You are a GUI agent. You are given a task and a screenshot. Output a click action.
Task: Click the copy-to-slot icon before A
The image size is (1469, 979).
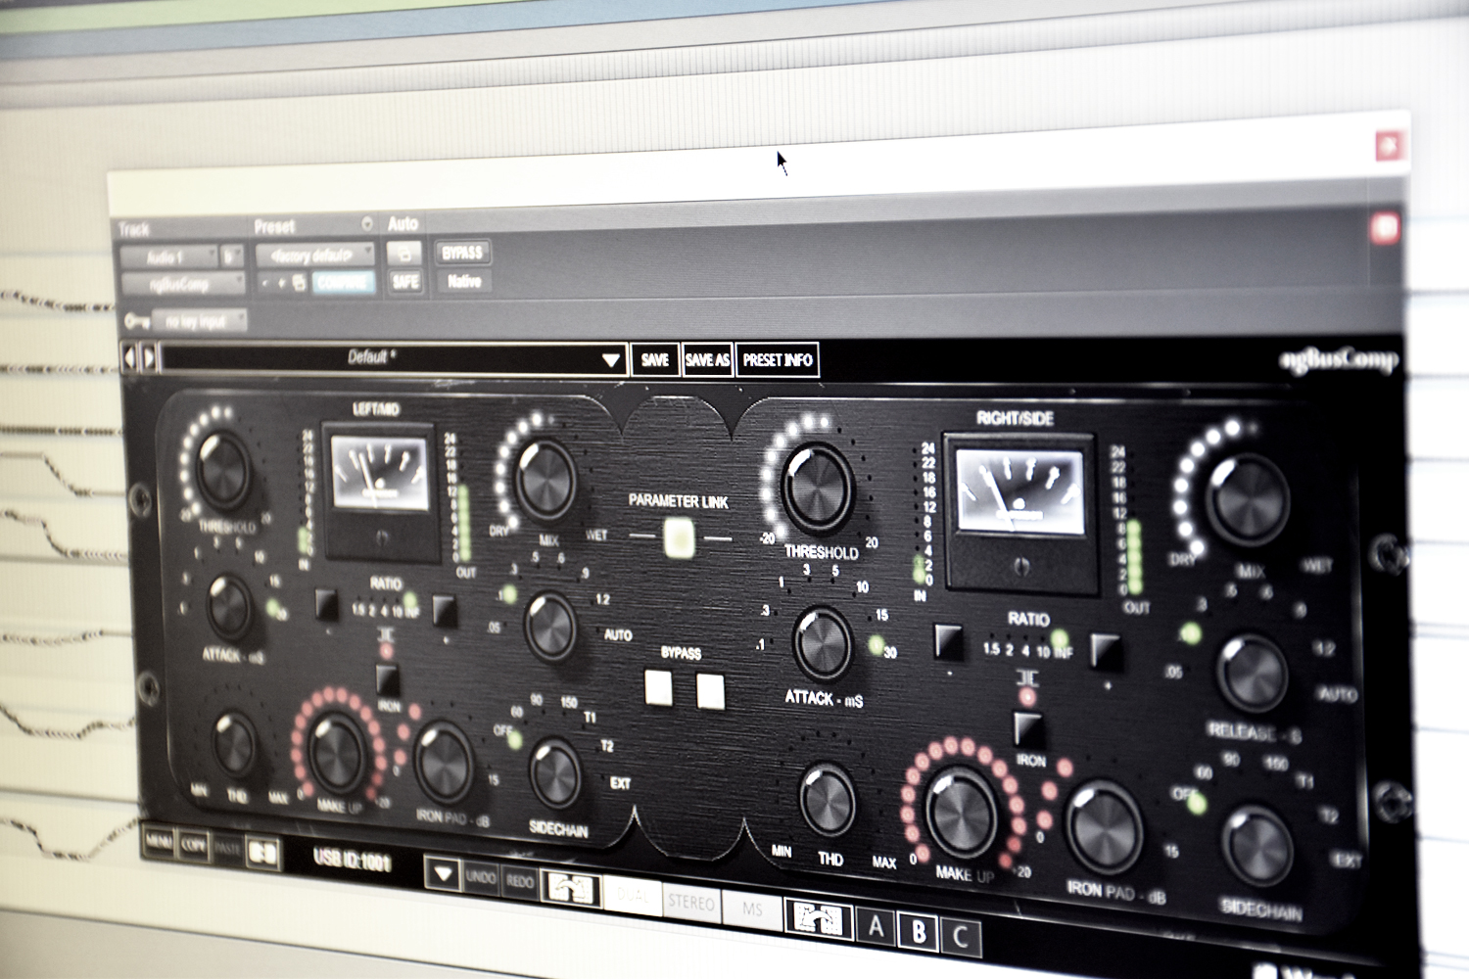pyautogui.click(x=818, y=917)
